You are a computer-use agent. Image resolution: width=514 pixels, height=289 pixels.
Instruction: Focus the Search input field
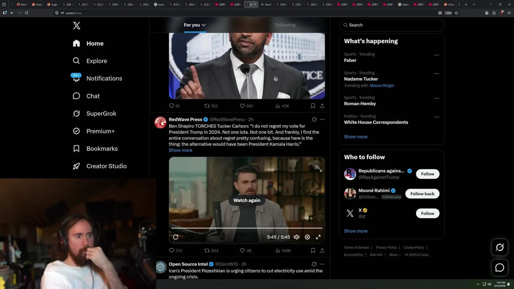pos(392,25)
